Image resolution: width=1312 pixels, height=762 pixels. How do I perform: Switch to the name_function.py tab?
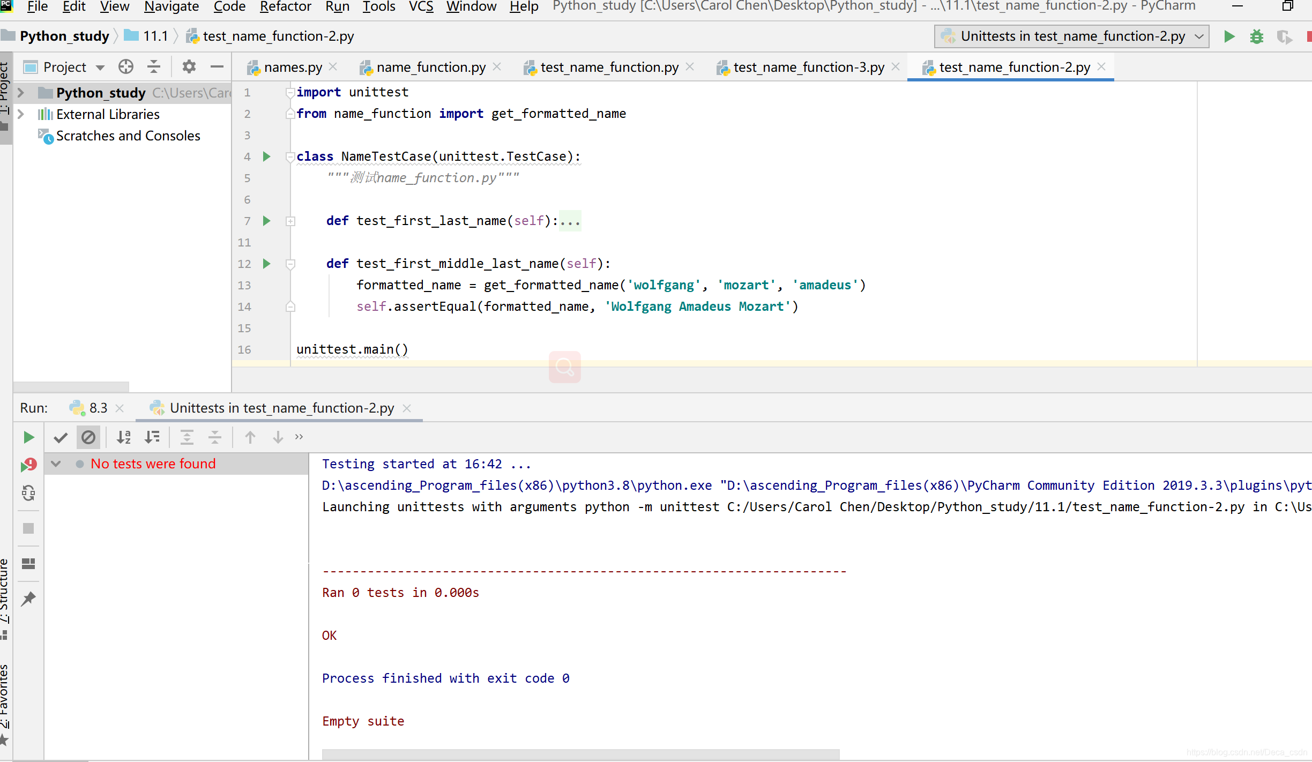[430, 68]
